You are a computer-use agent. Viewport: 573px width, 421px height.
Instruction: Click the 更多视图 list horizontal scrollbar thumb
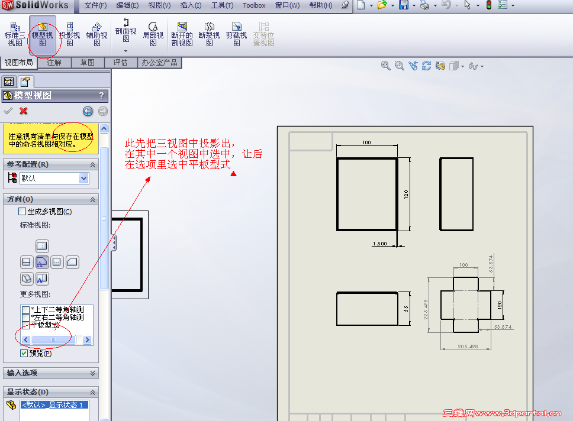coord(54,339)
